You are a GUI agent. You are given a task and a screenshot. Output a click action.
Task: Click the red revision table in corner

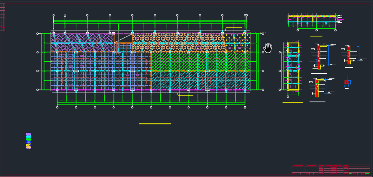3,17
